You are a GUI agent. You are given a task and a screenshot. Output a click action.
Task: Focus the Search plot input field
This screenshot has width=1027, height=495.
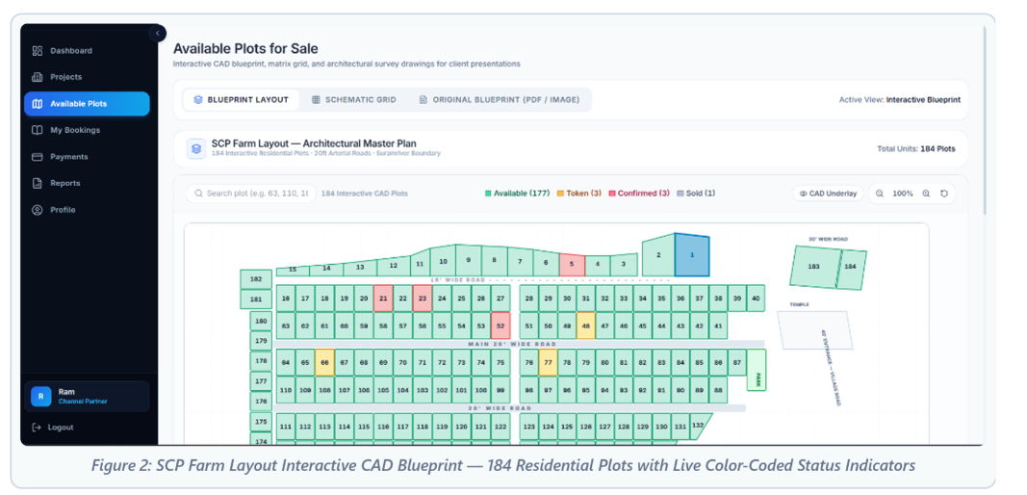[251, 194]
